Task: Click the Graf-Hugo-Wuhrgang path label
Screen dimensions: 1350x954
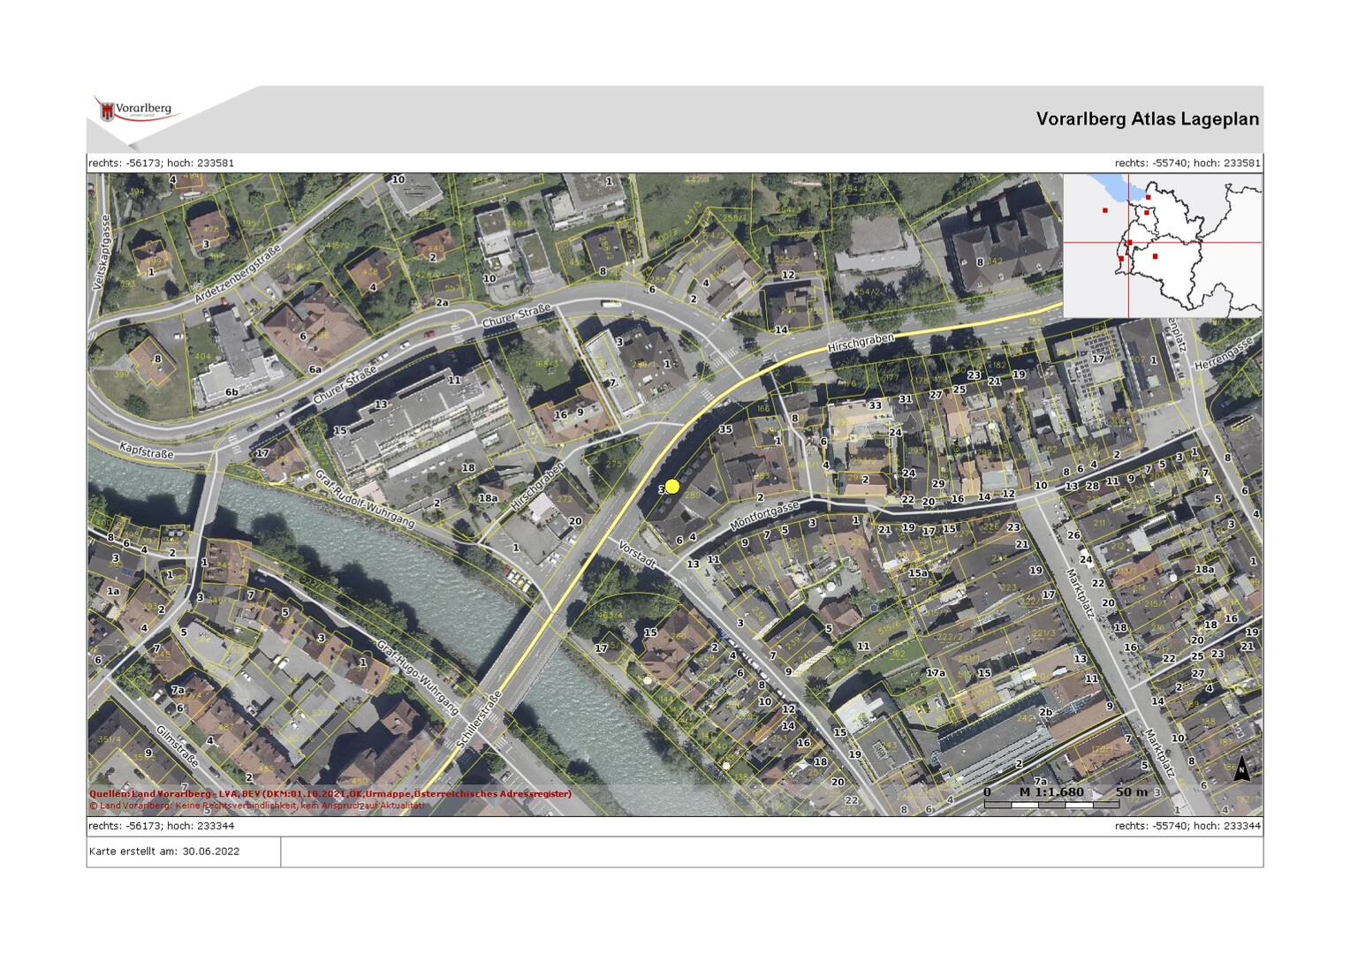Action: (417, 678)
